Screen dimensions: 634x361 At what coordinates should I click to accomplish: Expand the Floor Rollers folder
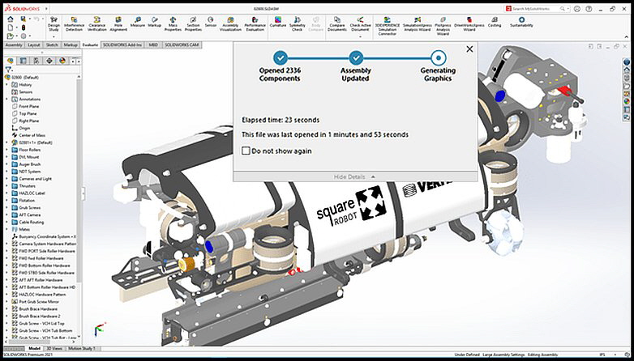pyautogui.click(x=6, y=150)
